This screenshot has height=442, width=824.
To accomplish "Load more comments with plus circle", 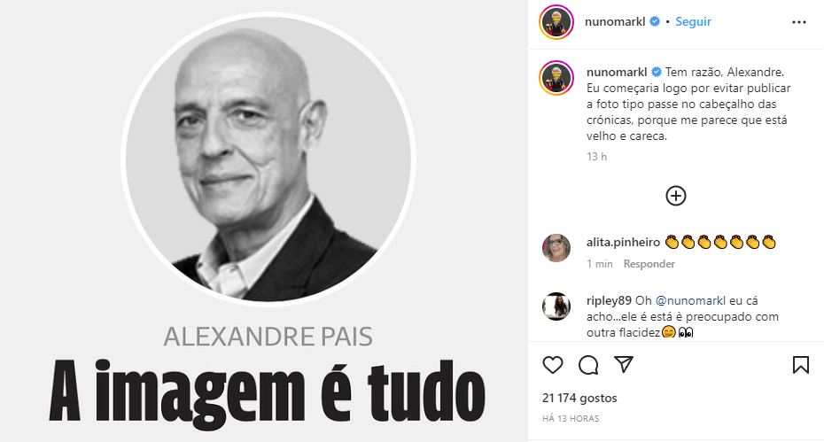I will pyautogui.click(x=676, y=196).
